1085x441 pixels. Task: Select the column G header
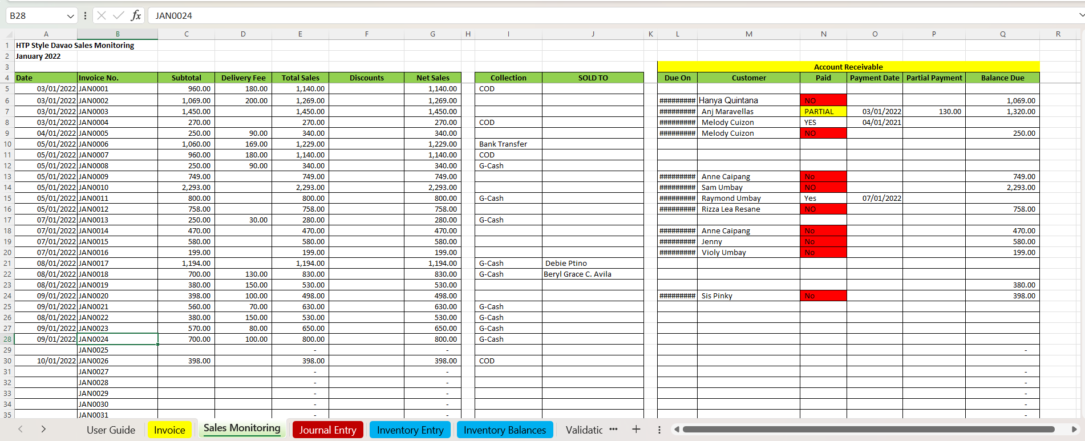point(432,34)
